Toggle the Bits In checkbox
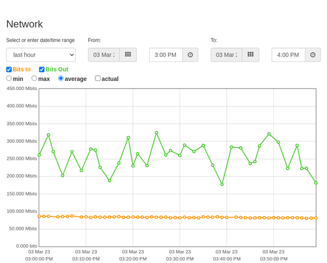 tap(9, 69)
